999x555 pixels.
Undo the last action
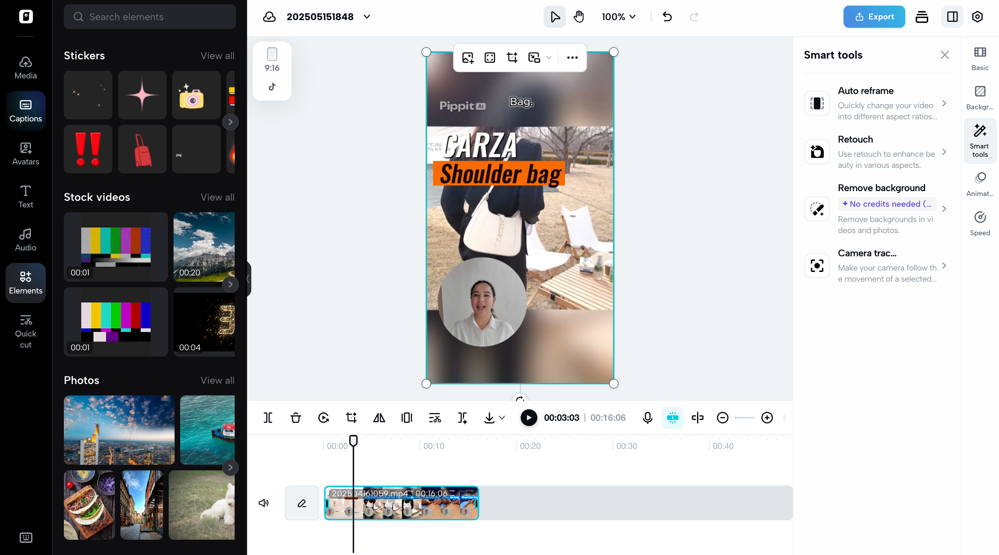pyautogui.click(x=667, y=17)
